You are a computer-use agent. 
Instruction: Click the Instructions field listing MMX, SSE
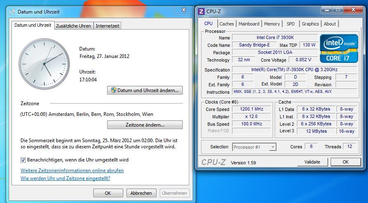(294, 92)
